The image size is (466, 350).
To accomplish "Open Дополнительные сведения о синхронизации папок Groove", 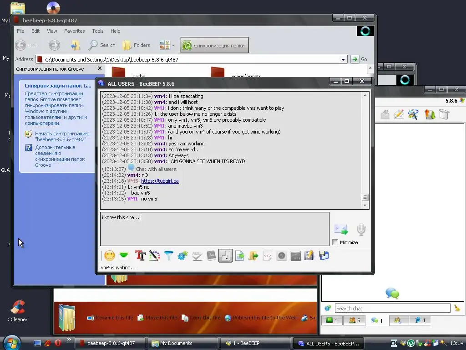I will point(60,156).
